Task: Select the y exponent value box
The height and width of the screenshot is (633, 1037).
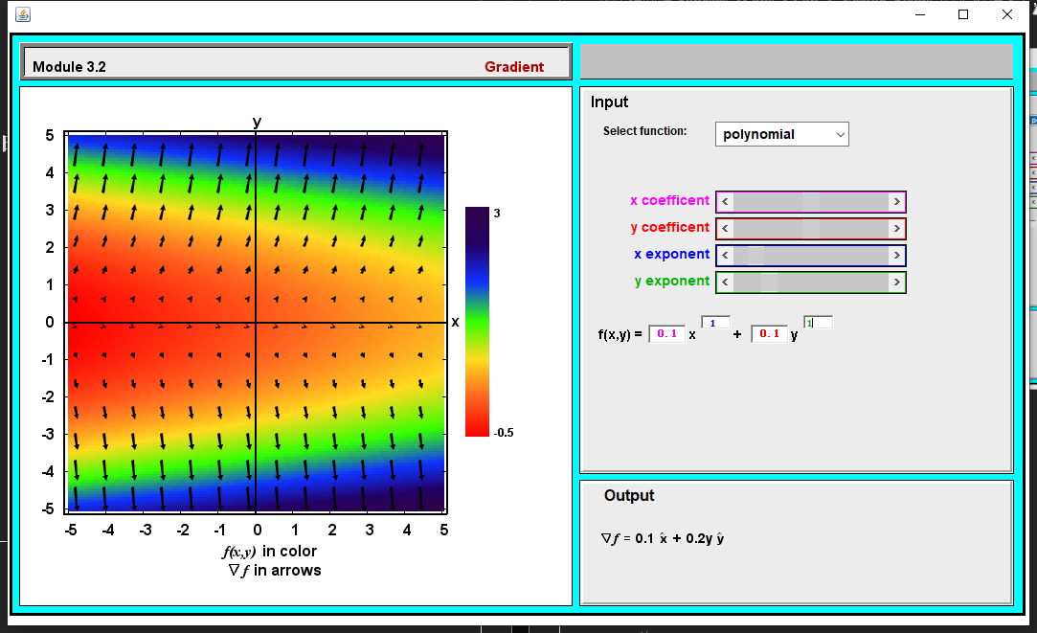Action: click(x=819, y=324)
